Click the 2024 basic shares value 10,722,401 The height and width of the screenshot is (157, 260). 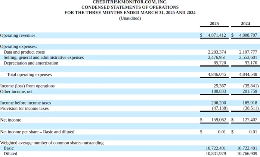(247, 148)
